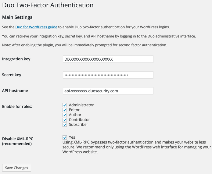Screen dimensions: 212x174
Task: Click the Editor label text
Action: click(74, 110)
